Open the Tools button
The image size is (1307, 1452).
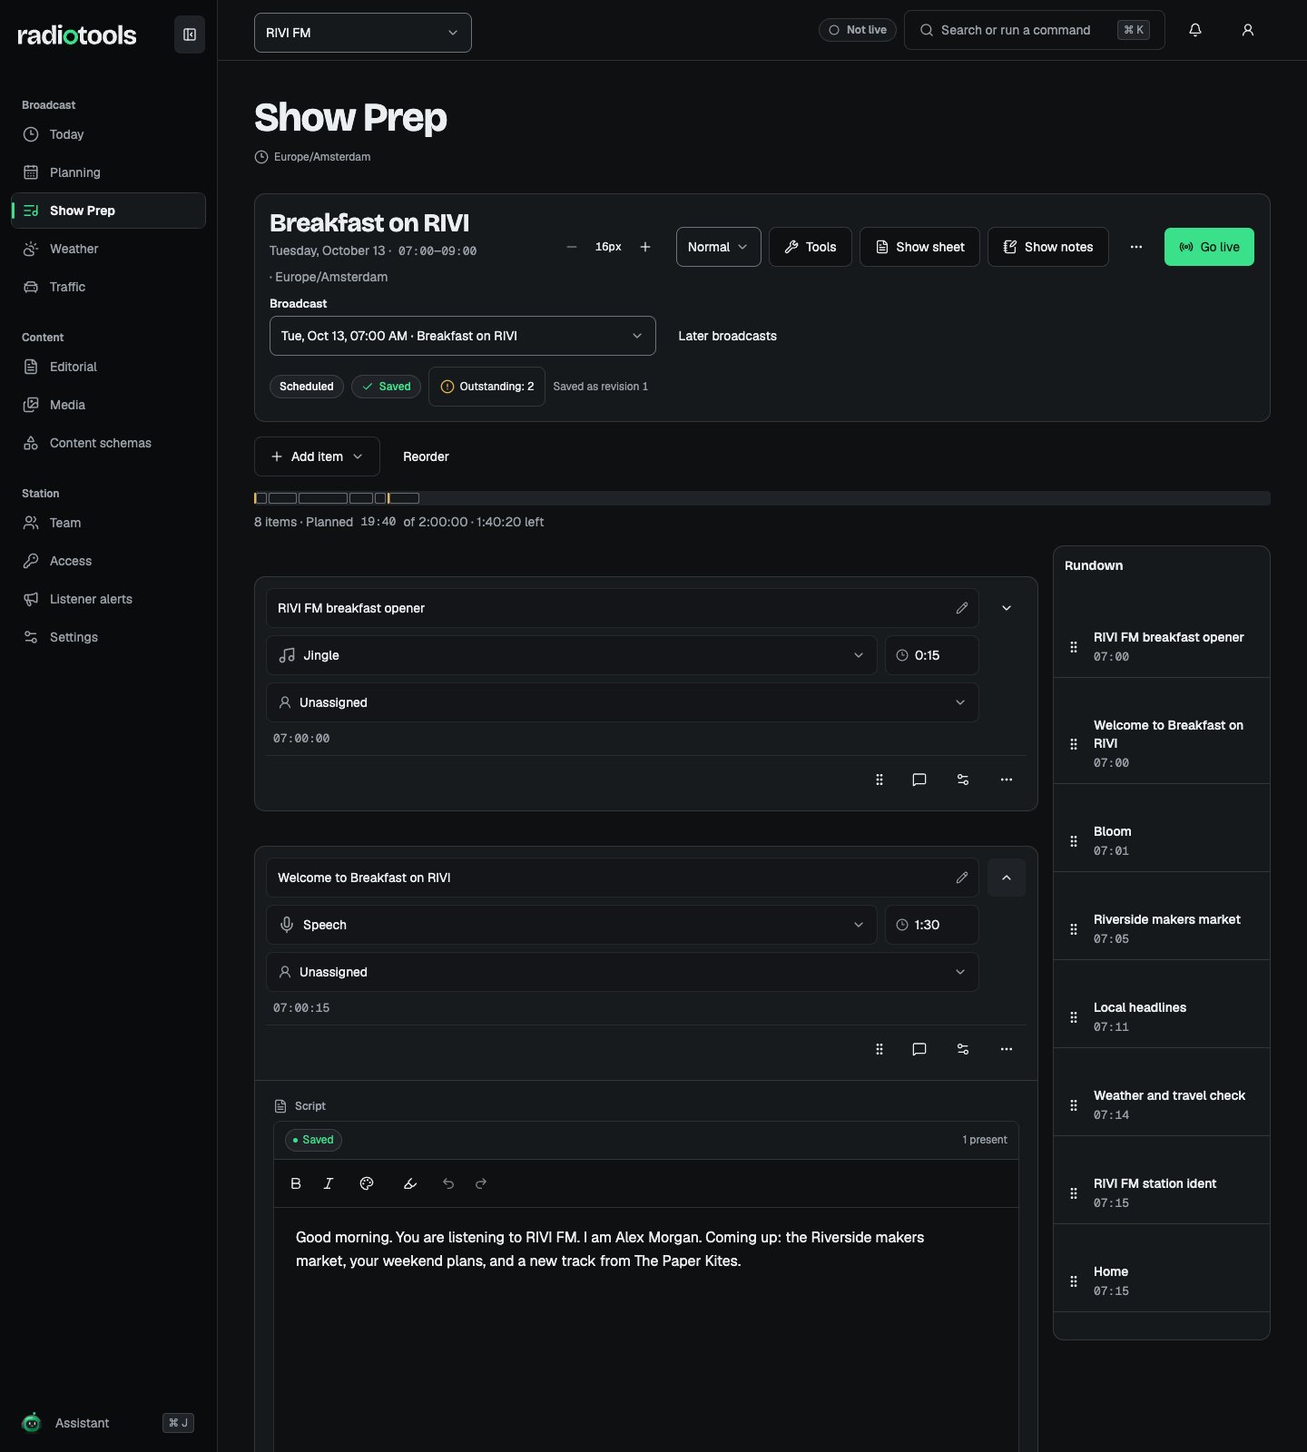811,247
